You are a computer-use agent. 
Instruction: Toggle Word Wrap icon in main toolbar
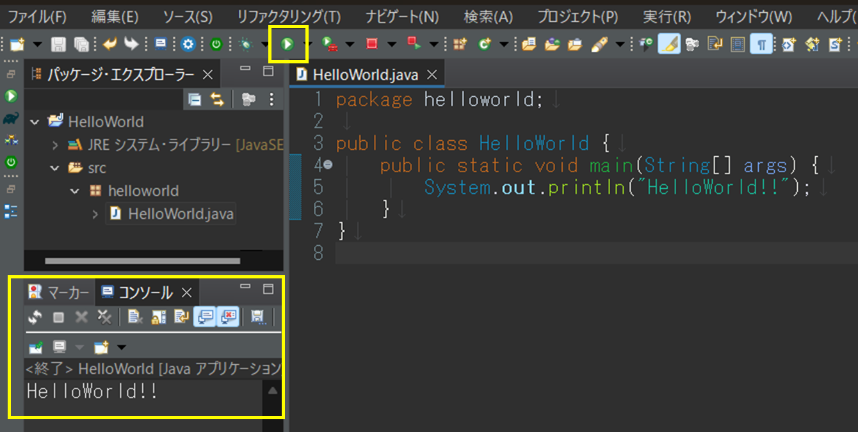(715, 44)
